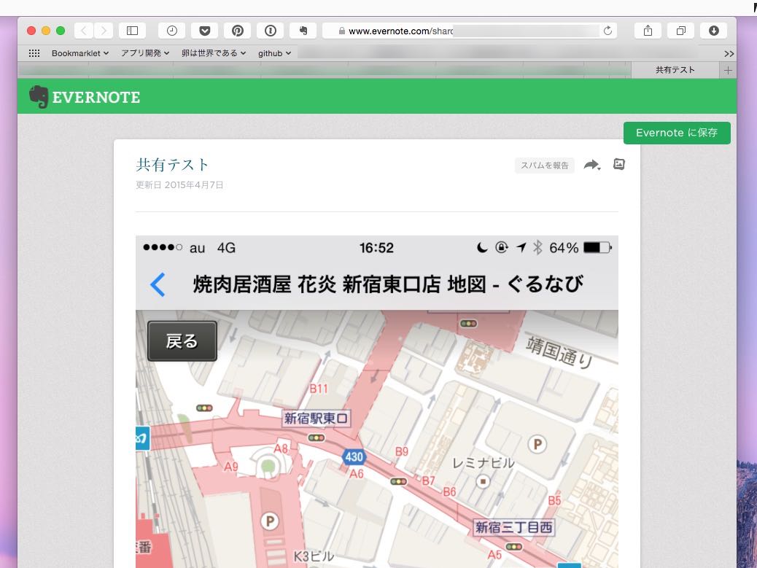Open the 1Password toolbar icon

(x=271, y=31)
